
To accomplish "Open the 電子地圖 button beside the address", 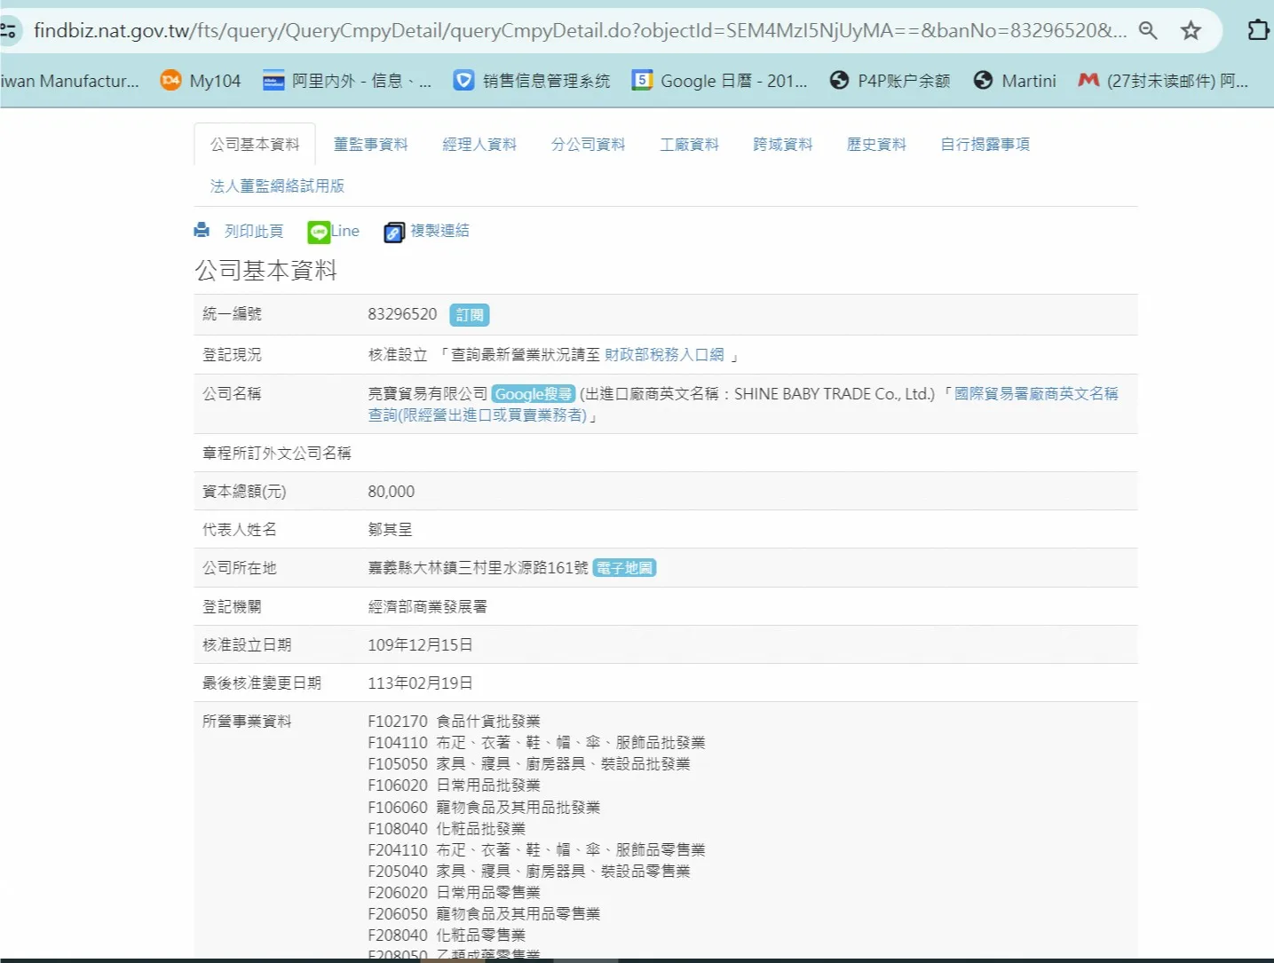I will [624, 568].
